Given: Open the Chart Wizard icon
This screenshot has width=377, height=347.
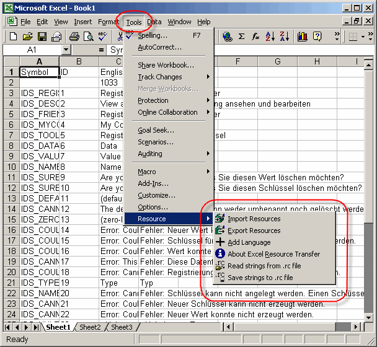Looking at the screenshot, I should [303, 37].
